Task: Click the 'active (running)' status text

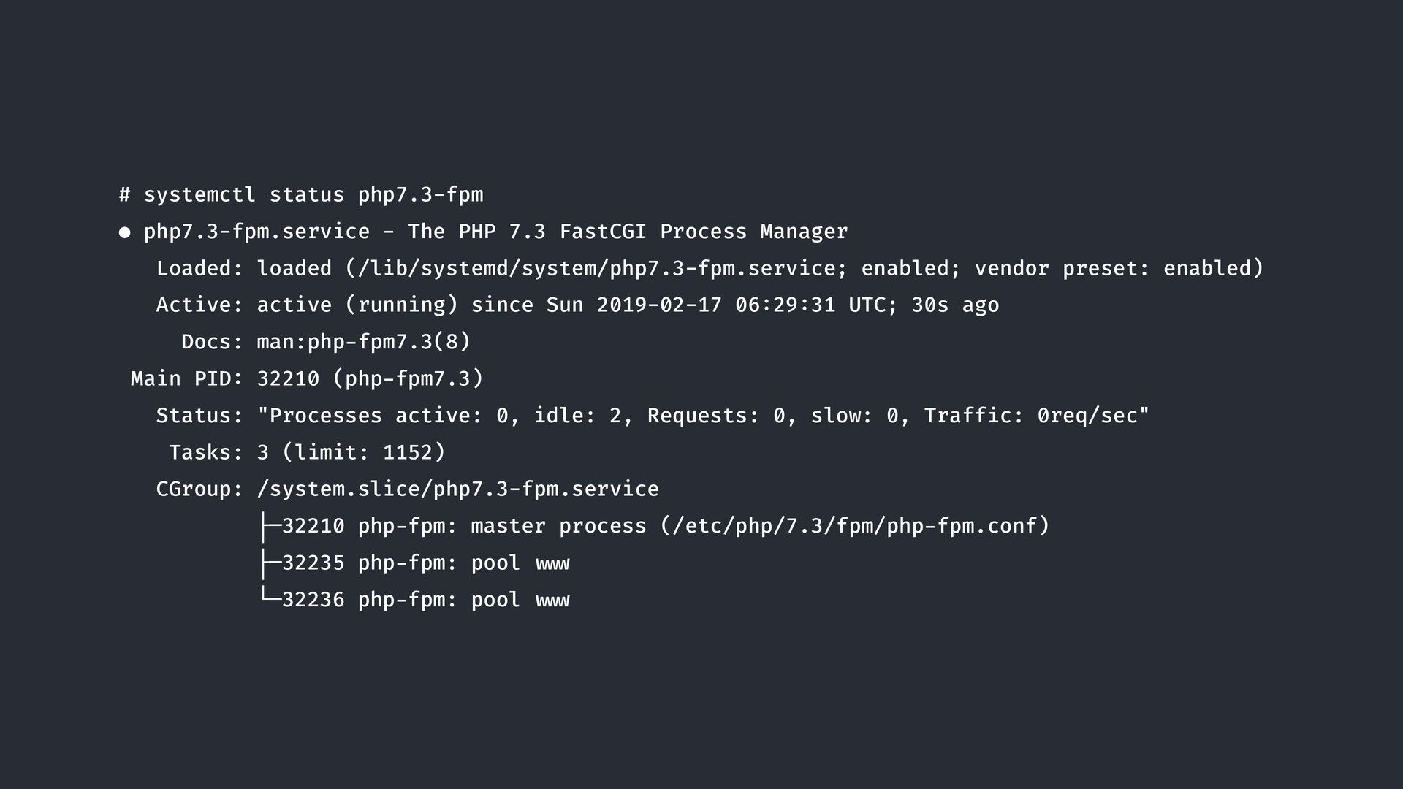Action: 357,305
